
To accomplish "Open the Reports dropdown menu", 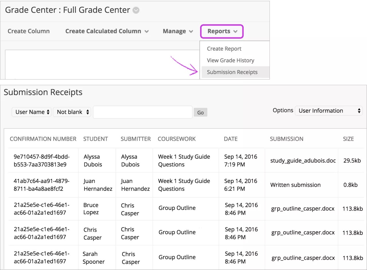I will (221, 31).
